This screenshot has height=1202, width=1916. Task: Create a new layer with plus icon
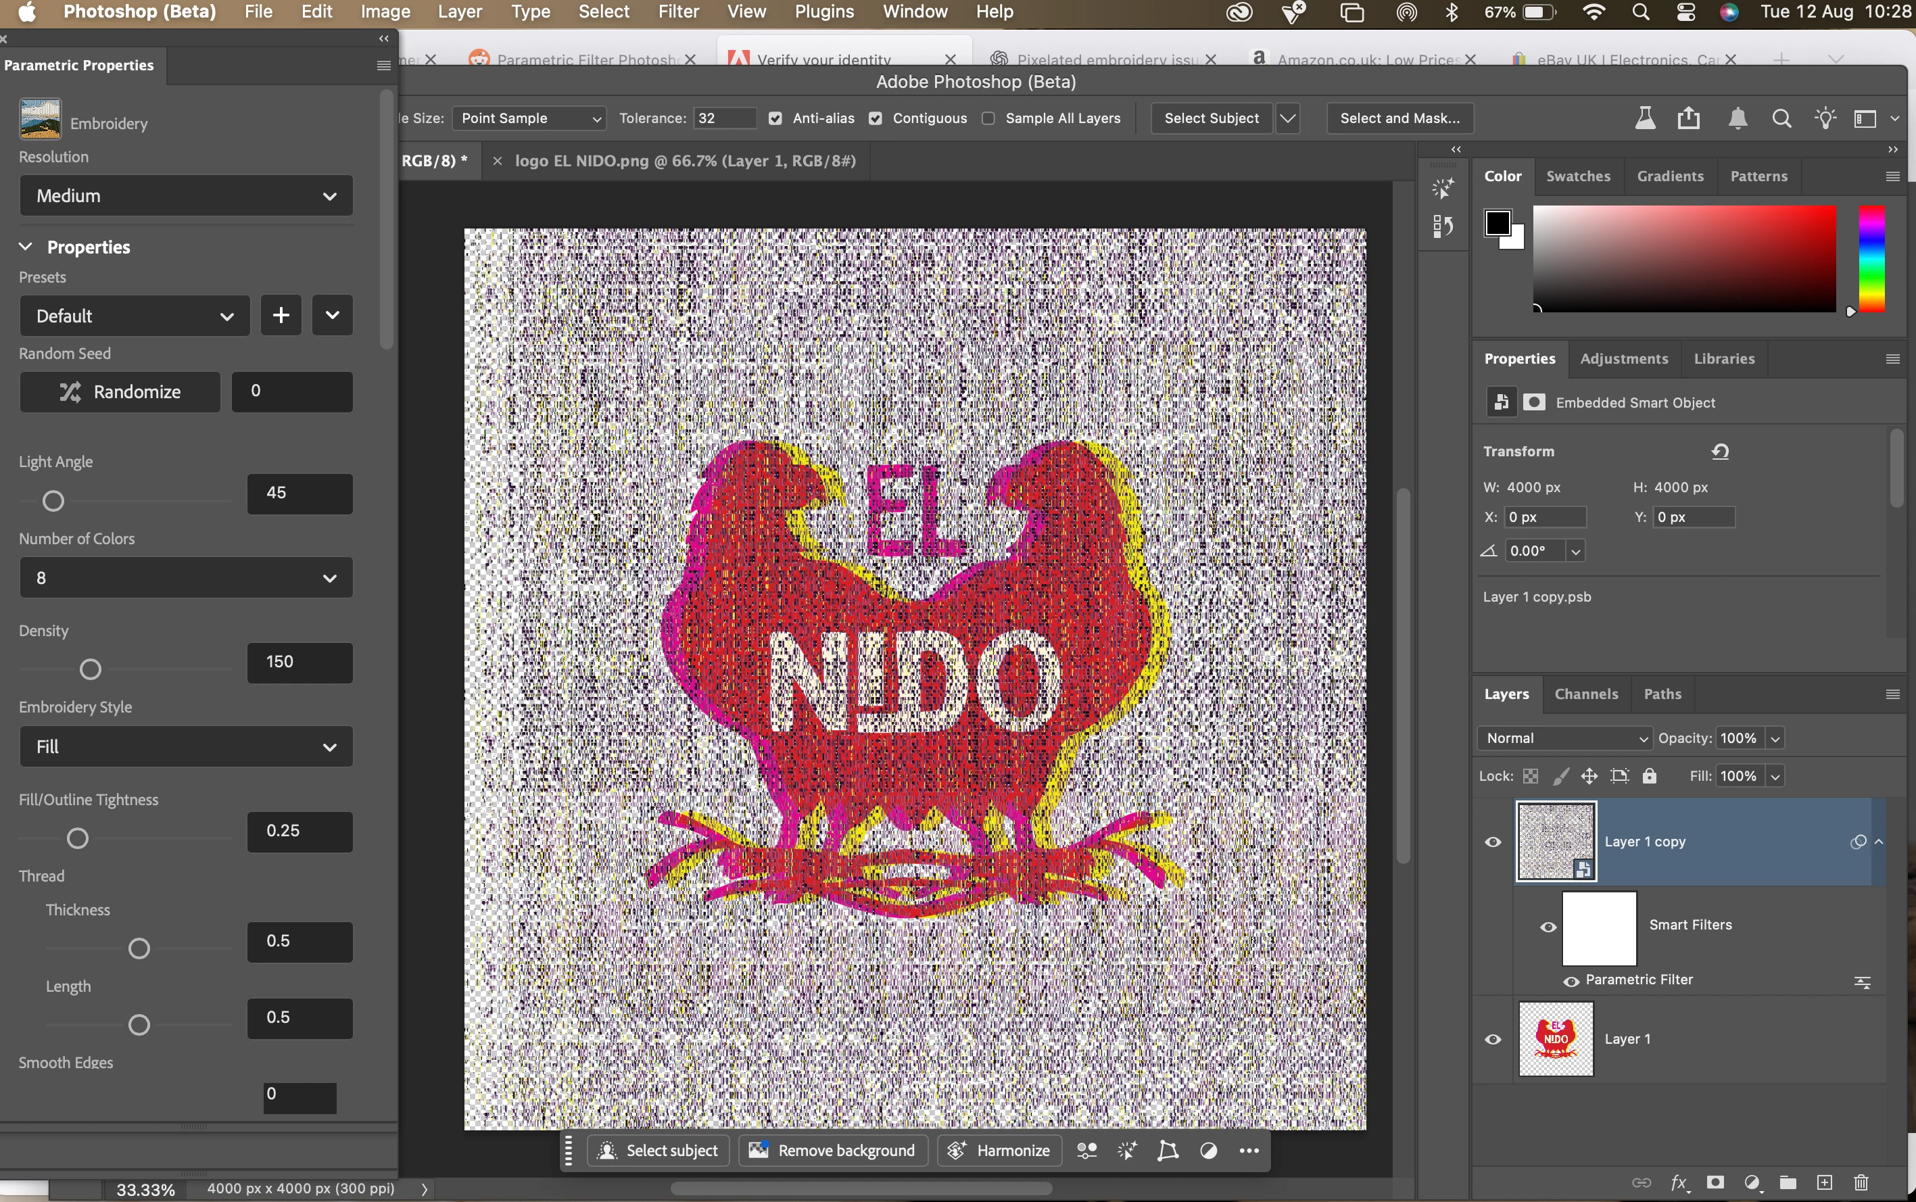(1825, 1182)
